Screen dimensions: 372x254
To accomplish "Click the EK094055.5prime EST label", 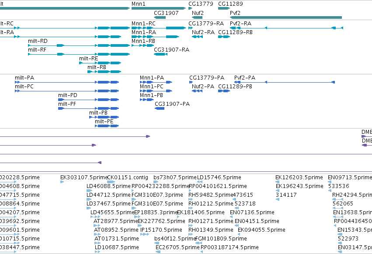I will (261, 230).
